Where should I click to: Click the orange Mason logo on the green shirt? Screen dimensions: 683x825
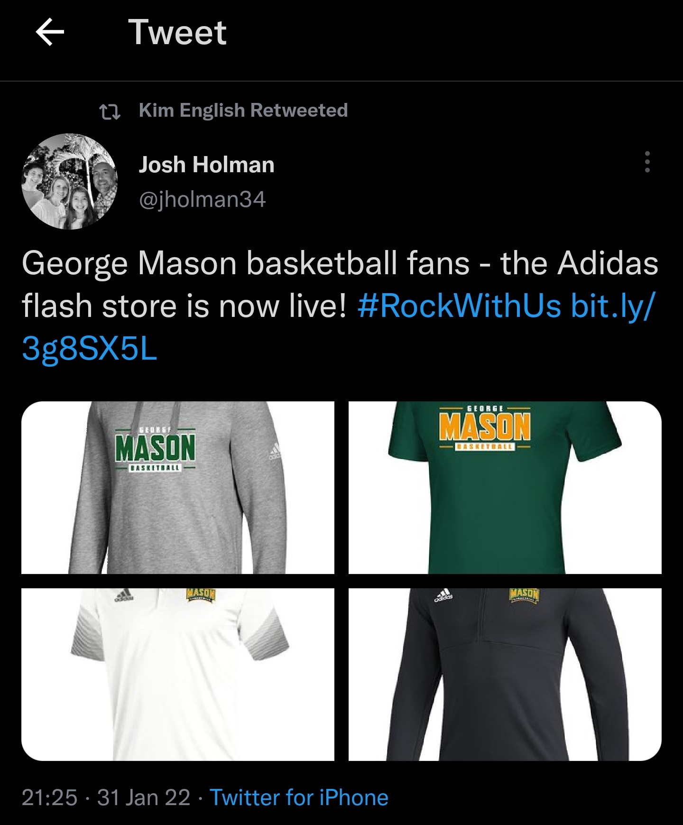pyautogui.click(x=484, y=427)
